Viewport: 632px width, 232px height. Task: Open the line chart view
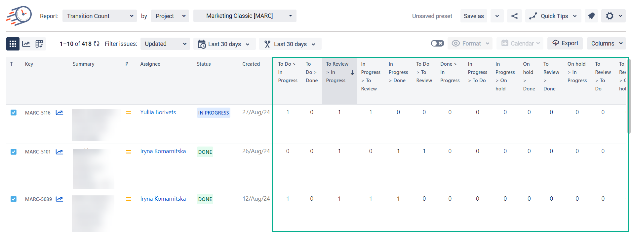click(26, 44)
